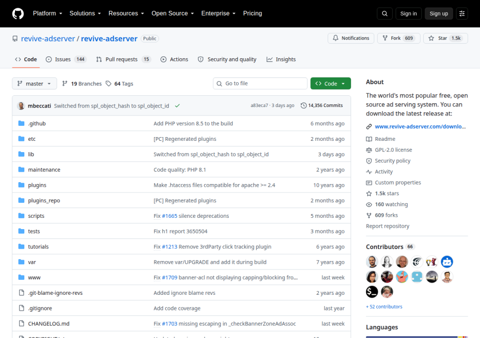Click the folder icon for www
The image size is (480, 338).
point(21,277)
